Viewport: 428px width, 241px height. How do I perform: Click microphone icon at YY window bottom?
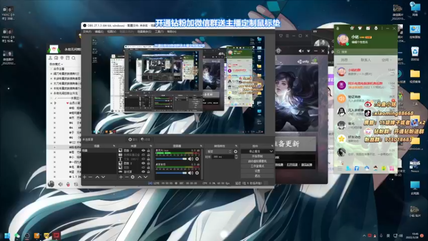click(x=68, y=184)
